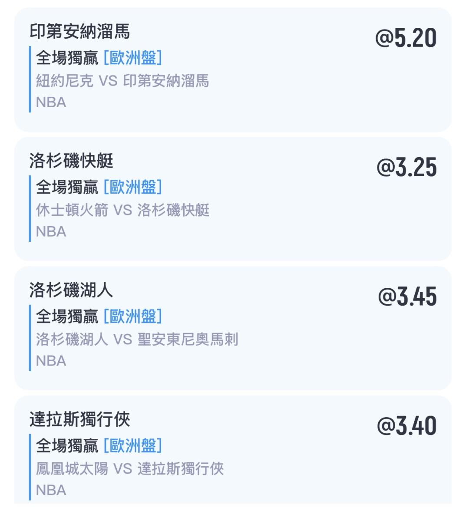Click 歐洲盤 link in the 印第安納溜馬 card
Image resolution: width=469 pixels, height=514 pixels.
tap(133, 57)
